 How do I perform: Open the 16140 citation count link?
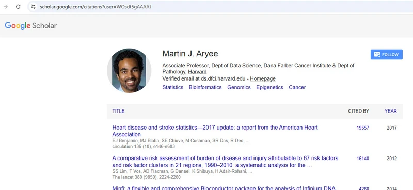[363, 159]
